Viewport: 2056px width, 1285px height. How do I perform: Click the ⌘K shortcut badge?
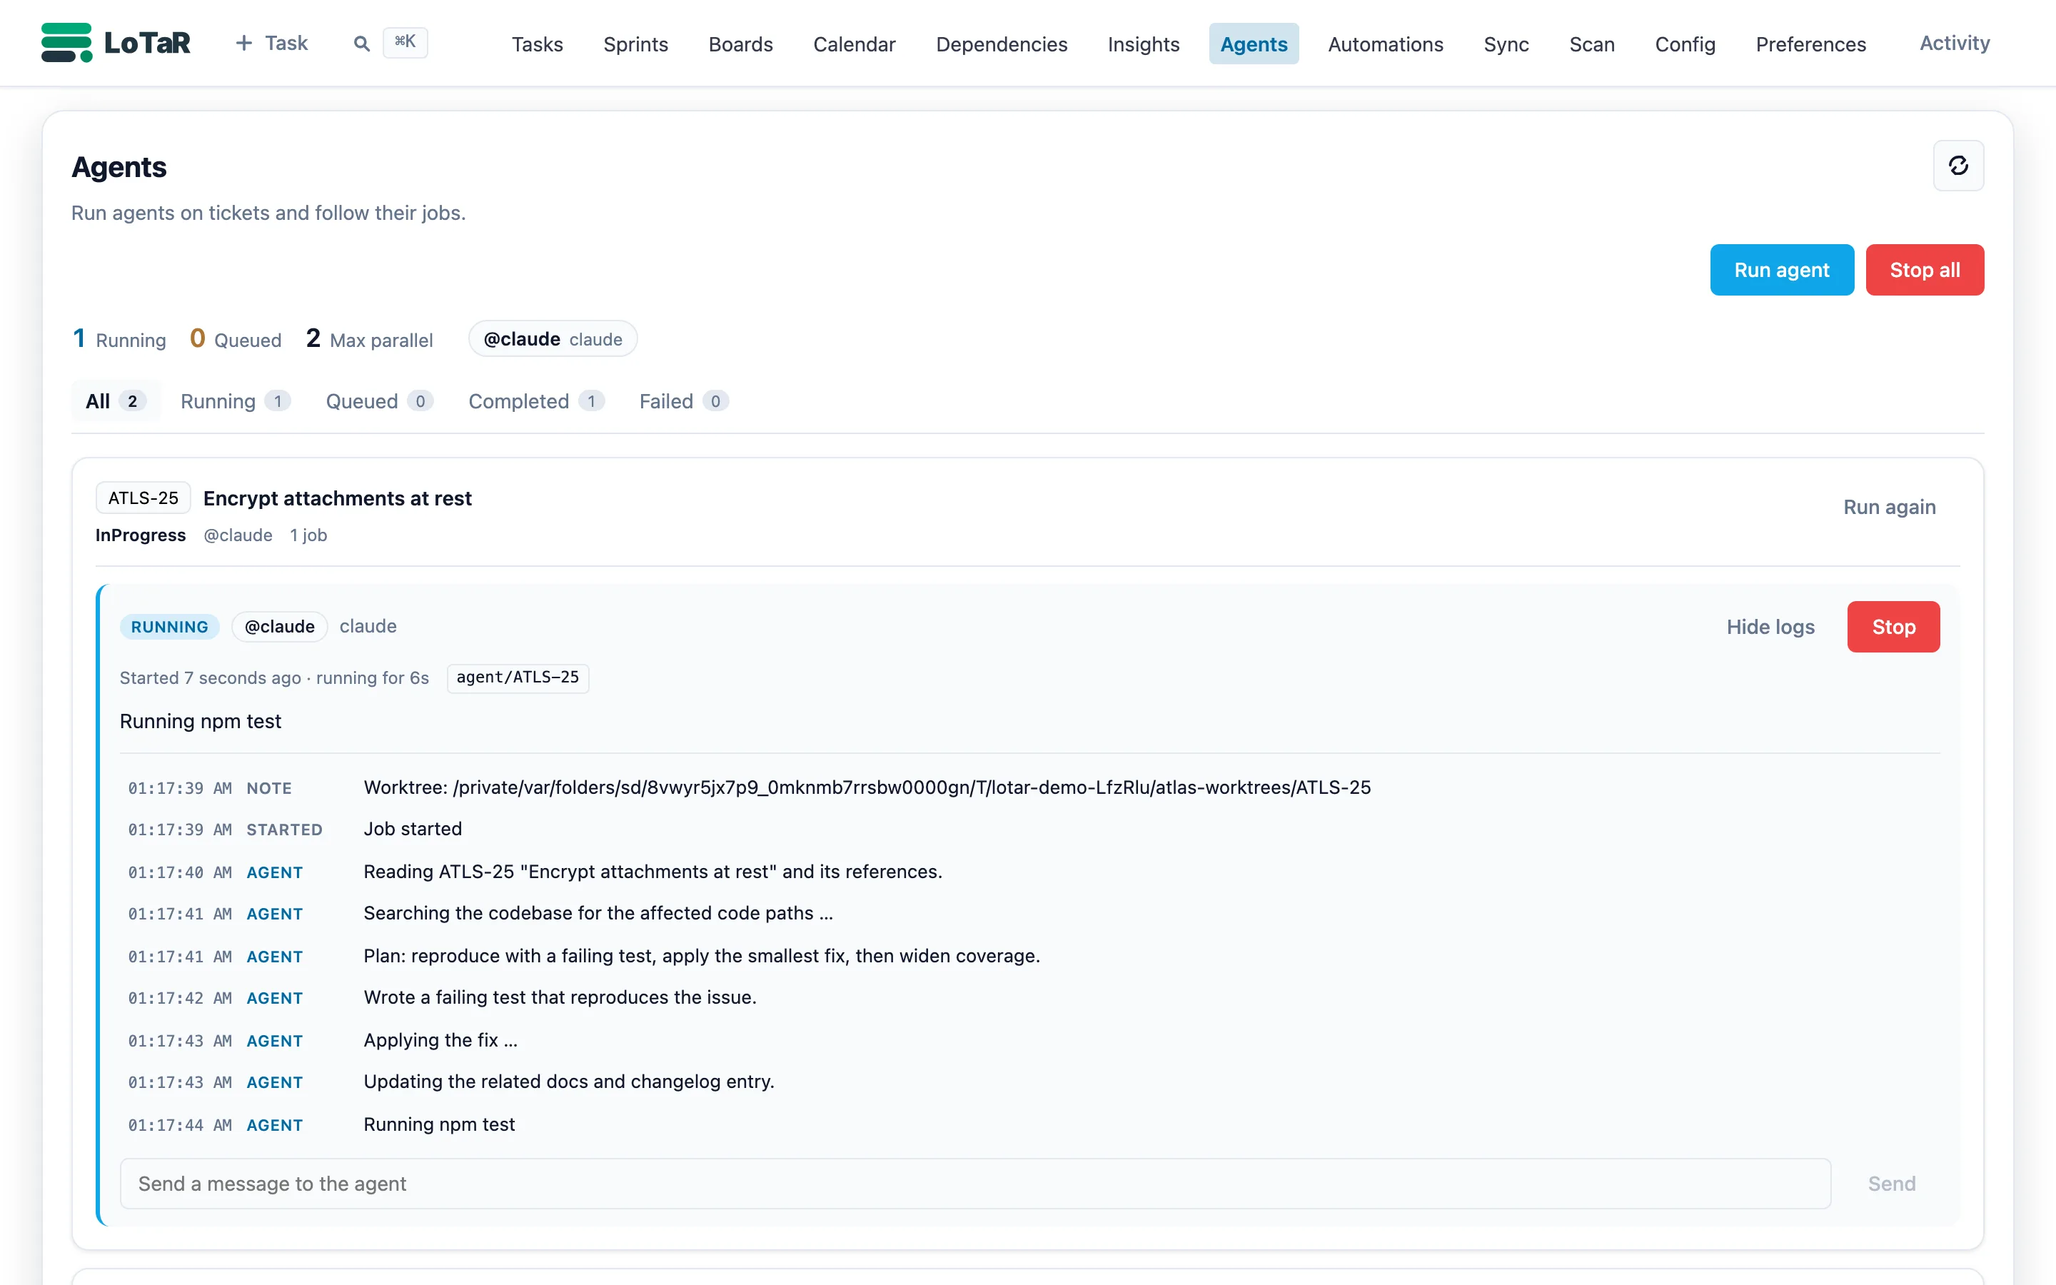coord(405,41)
